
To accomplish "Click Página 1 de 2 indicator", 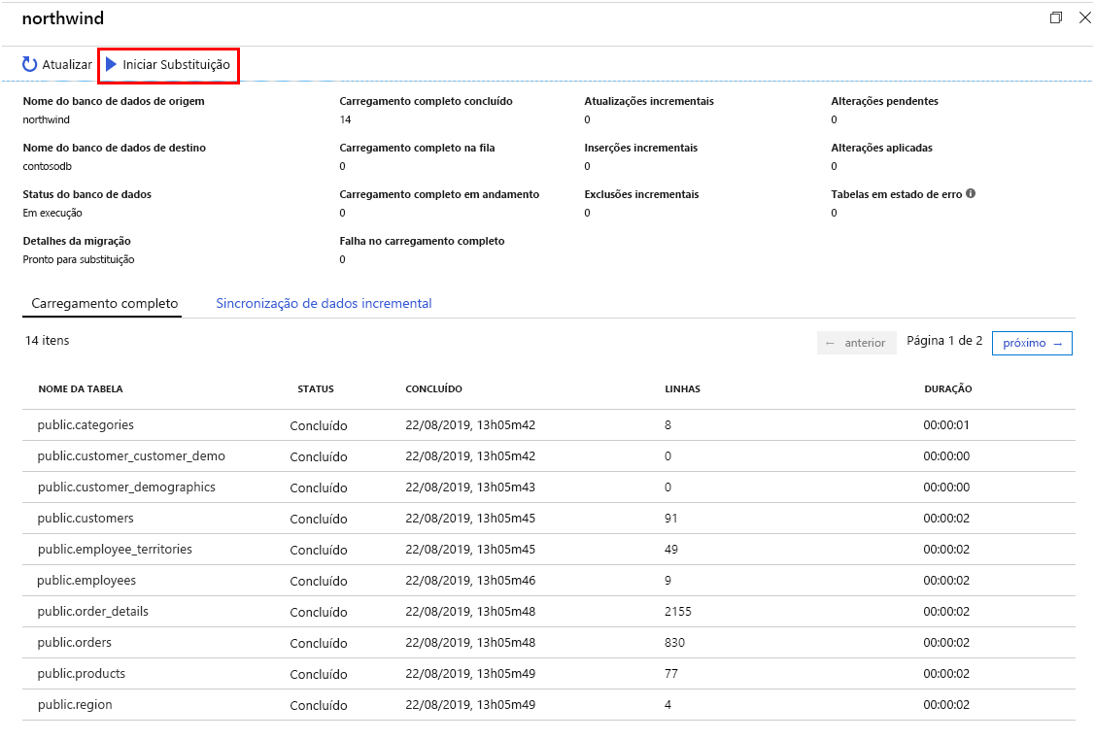I will (944, 341).
